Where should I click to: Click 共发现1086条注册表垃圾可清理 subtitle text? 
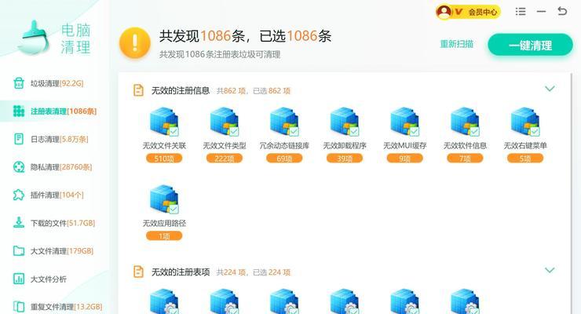tap(220, 54)
